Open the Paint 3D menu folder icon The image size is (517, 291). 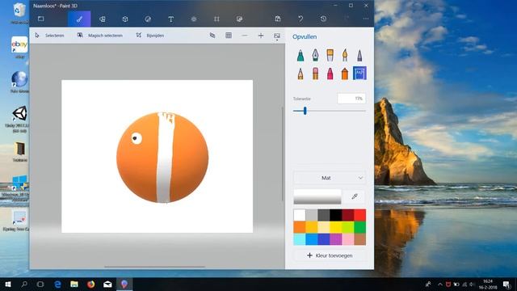coord(41,19)
